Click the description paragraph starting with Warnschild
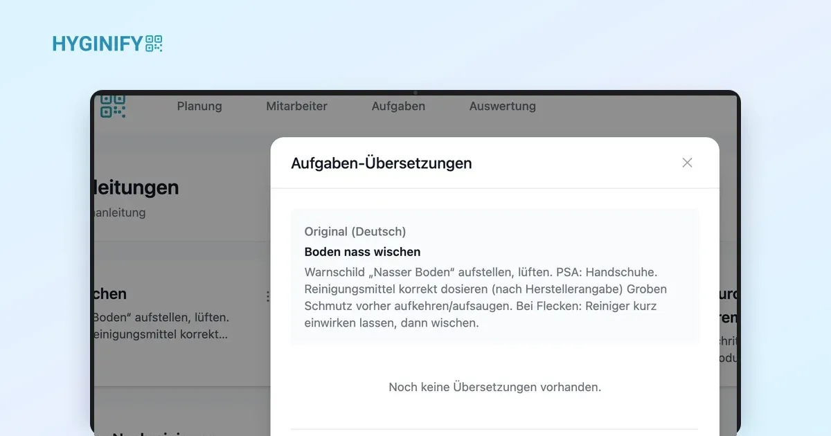 pyautogui.click(x=485, y=298)
